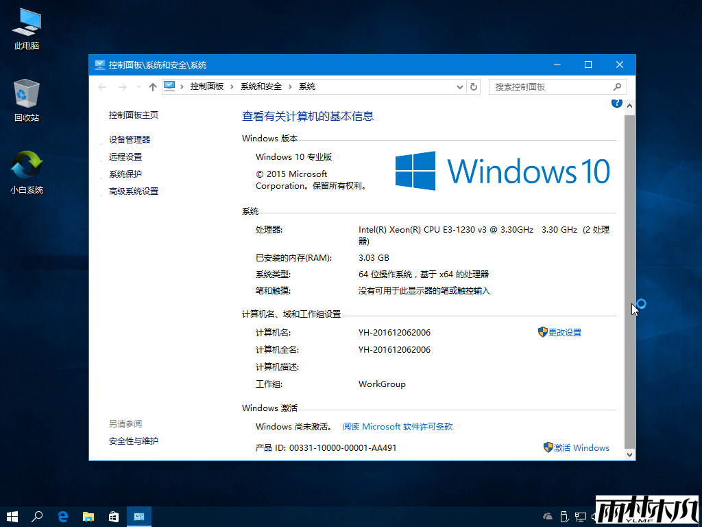Click the Control Panel taskbar button
This screenshot has width=702, height=527.
[x=139, y=517]
